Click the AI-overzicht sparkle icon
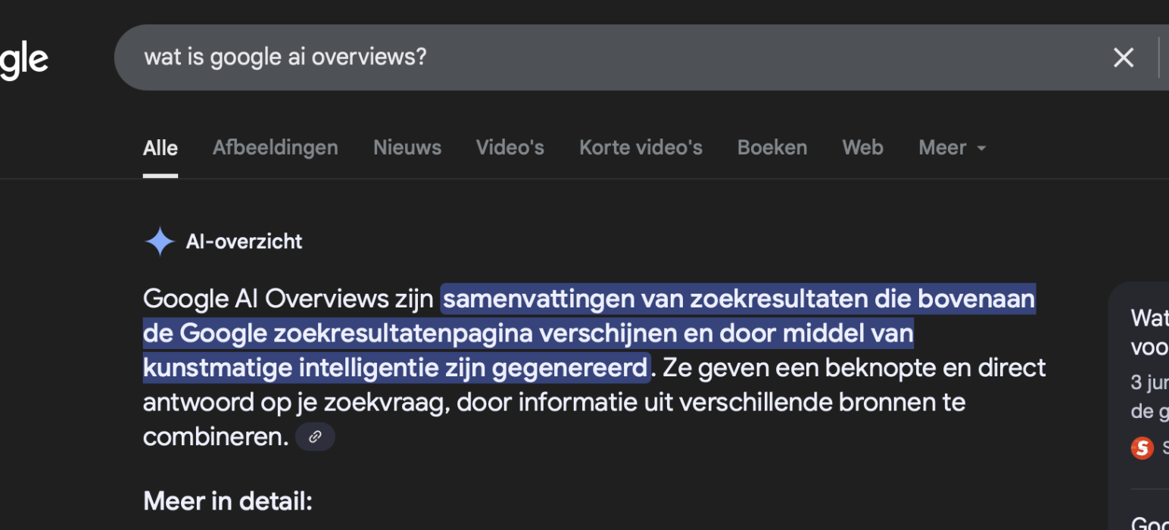The width and height of the screenshot is (1169, 530). [x=160, y=242]
